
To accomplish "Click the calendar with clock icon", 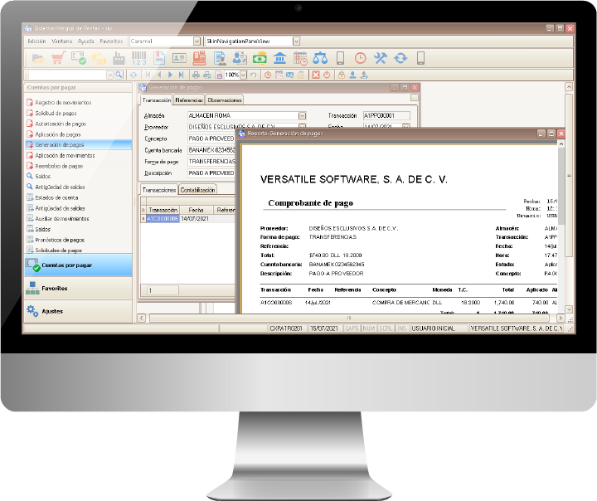I will pyautogui.click(x=300, y=58).
